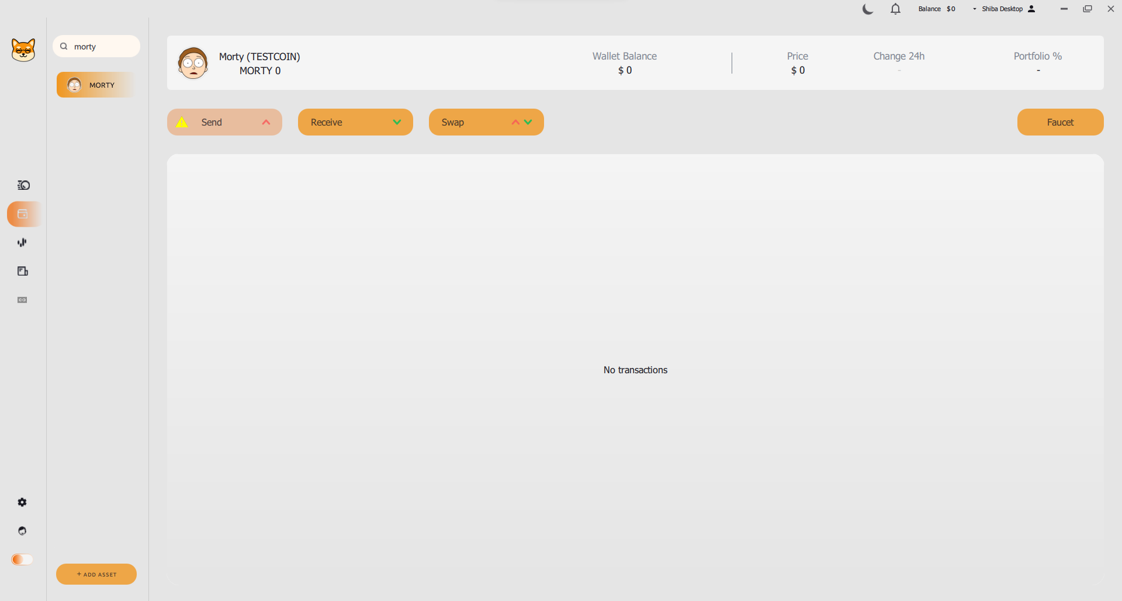Image resolution: width=1122 pixels, height=601 pixels.
Task: Click the Swap button with arrows
Action: (486, 122)
